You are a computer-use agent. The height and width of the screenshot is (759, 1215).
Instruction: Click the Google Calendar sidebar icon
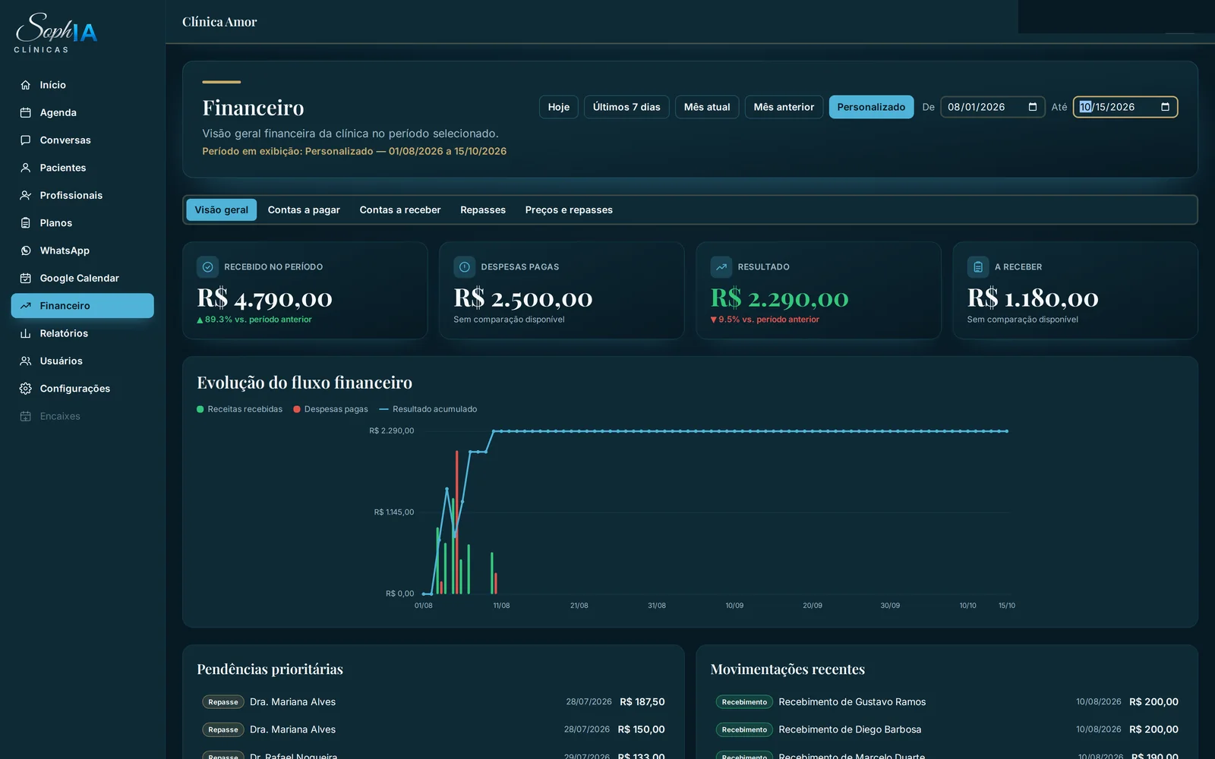point(26,279)
